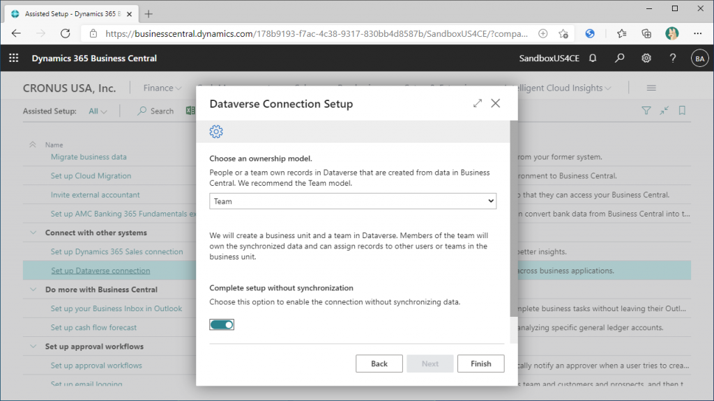Click the site lock icon in address bar
The height and width of the screenshot is (401, 714).
[93, 33]
